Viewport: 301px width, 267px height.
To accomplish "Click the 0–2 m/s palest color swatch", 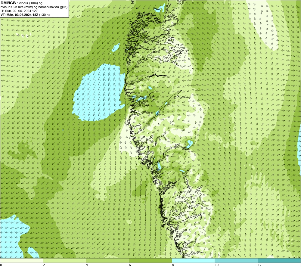I will tap(21, 261).
